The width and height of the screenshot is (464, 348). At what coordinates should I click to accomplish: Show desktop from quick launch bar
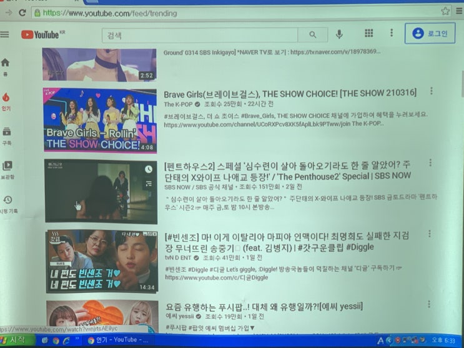click(x=45, y=341)
